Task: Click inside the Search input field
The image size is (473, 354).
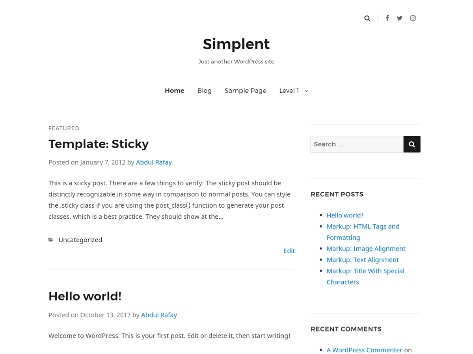Action: pyautogui.click(x=357, y=144)
